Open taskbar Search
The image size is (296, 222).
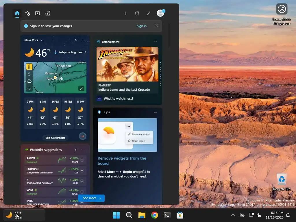[x=129, y=215]
